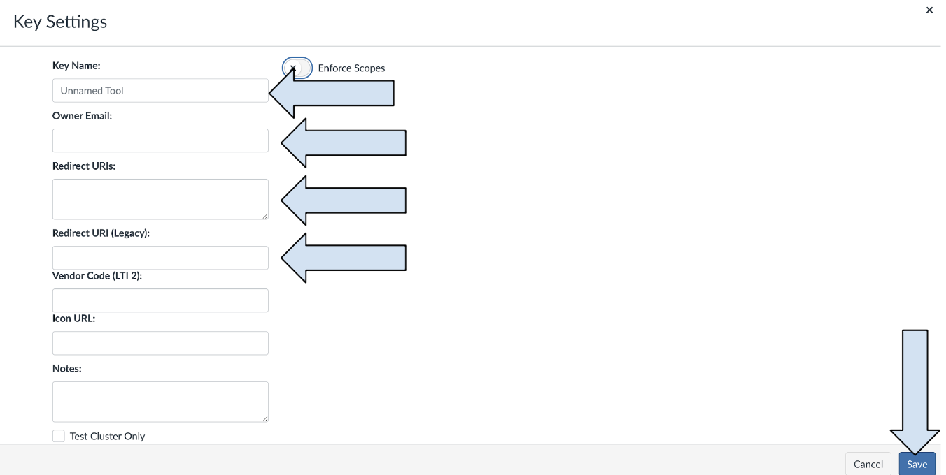The image size is (946, 475).
Task: Click inside the Notes textarea
Action: coord(160,402)
